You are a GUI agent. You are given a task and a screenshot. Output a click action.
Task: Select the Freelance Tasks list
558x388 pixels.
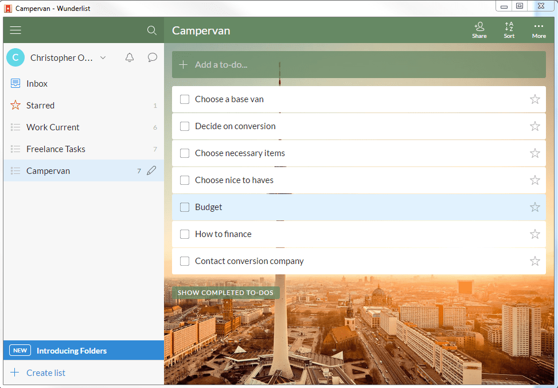click(x=56, y=149)
